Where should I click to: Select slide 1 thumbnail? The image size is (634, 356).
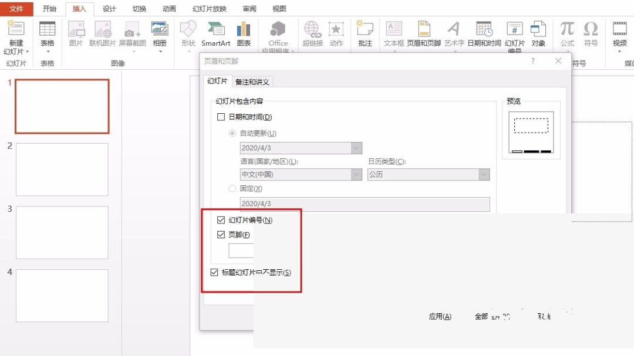(x=62, y=106)
